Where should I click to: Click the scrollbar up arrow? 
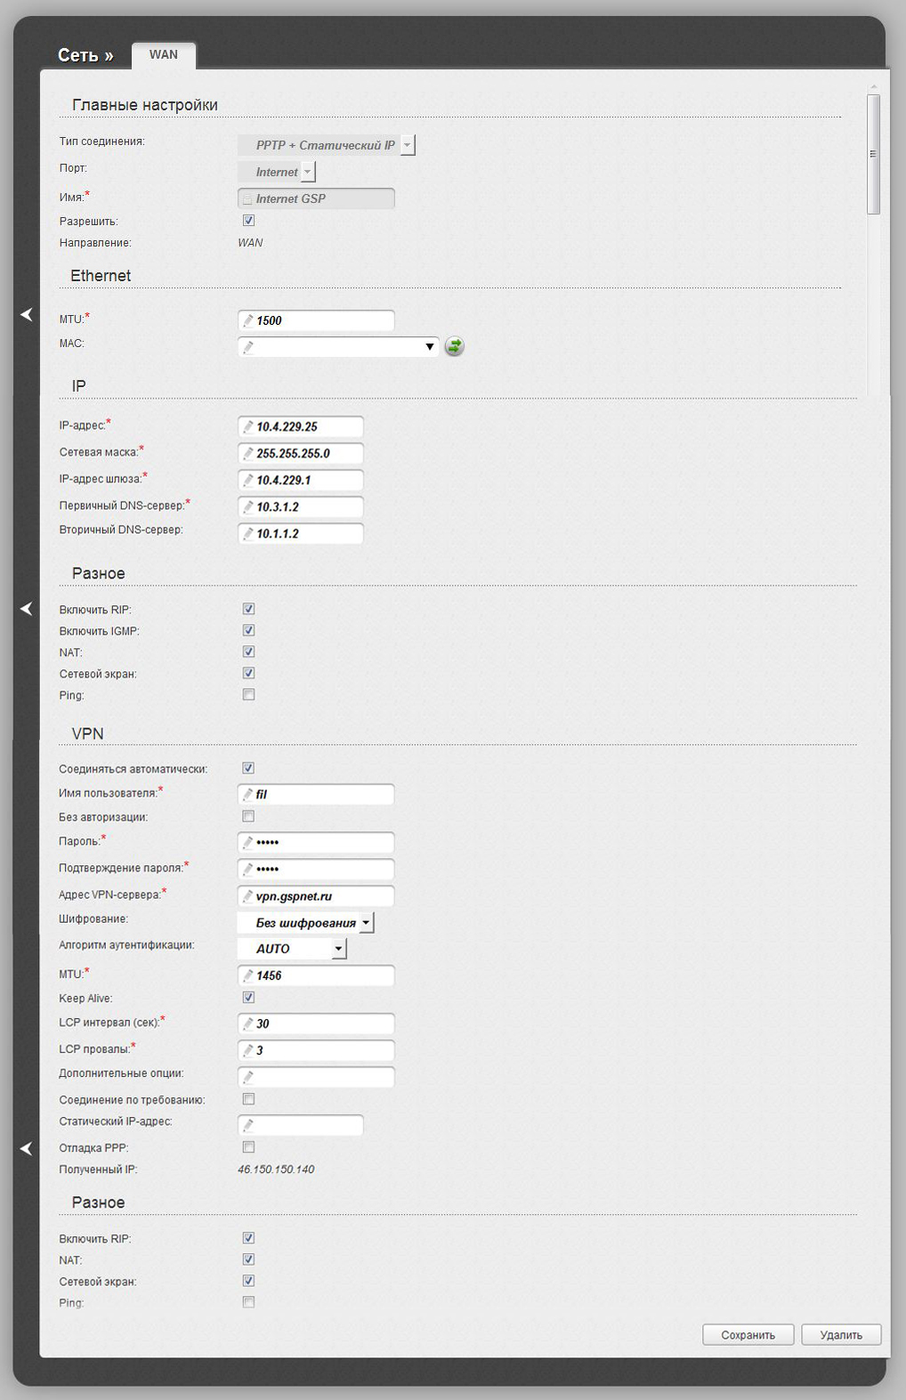873,86
